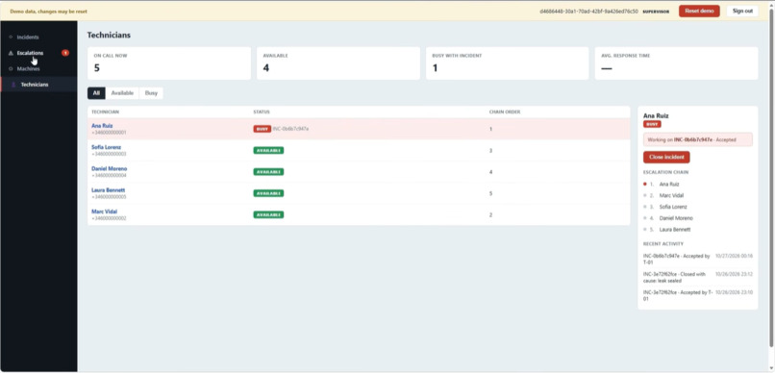Click AVAILABLE badge for Marc Vidal
Viewport: 775px width, 373px height.
pos(268,215)
